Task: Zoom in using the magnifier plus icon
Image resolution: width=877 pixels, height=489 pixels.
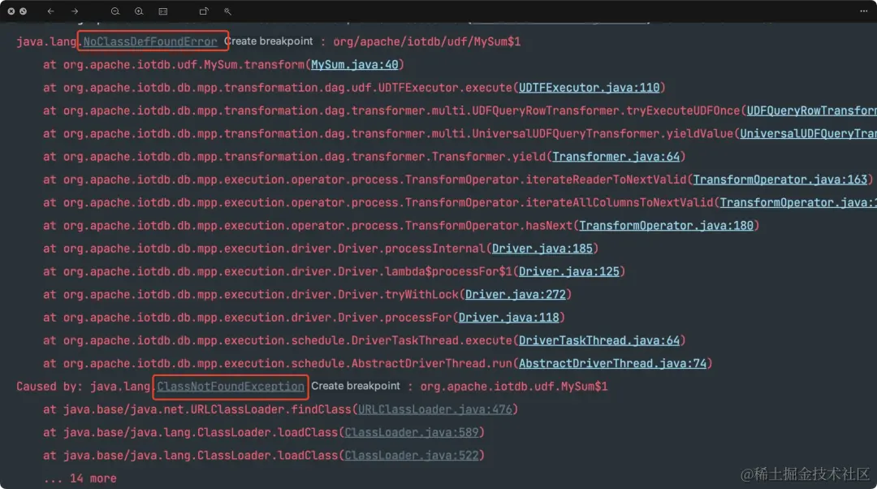Action: pos(139,11)
